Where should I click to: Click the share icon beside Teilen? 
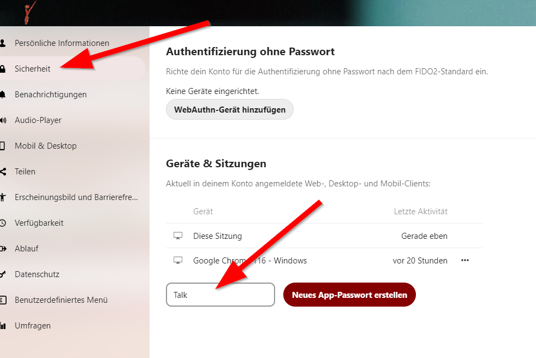click(x=3, y=172)
